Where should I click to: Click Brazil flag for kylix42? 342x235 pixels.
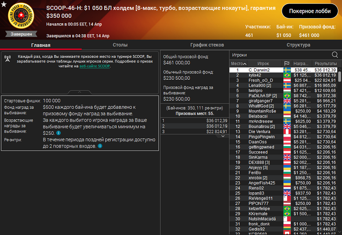tap(287, 75)
